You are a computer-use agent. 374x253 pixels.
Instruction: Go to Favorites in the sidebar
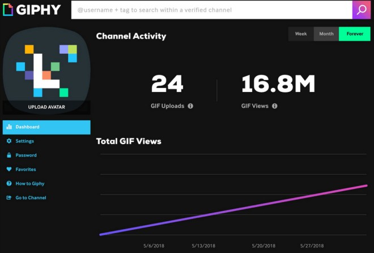pos(26,170)
